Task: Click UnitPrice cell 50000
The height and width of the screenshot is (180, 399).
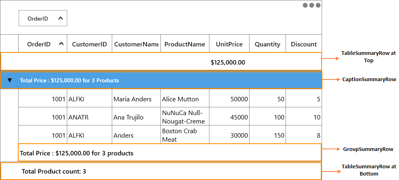Action: 229,98
